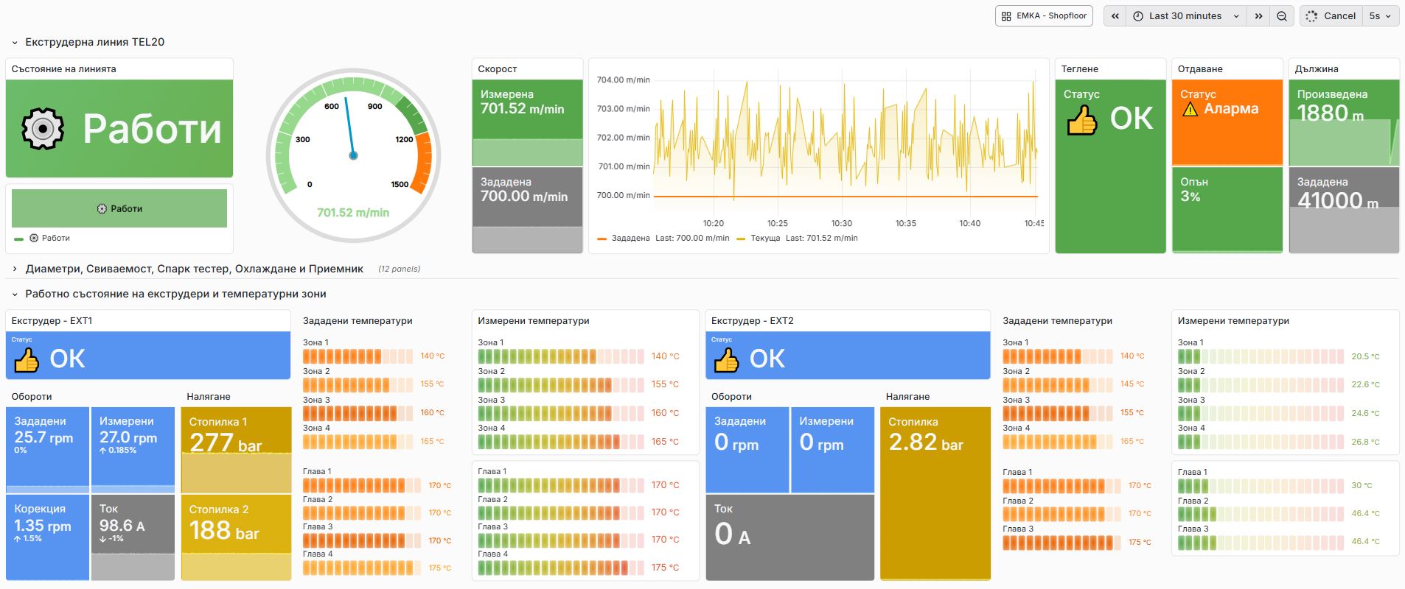The image size is (1405, 589).
Task: Click the EXT2 Ток 0 A tile
Action: pyautogui.click(x=790, y=537)
